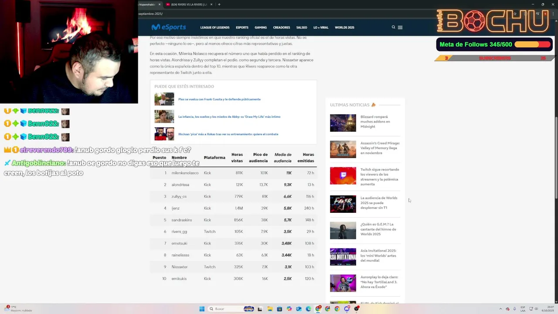Viewport: 558px width, 314px height.
Task: Open the GAMING menu item
Action: click(x=261, y=27)
